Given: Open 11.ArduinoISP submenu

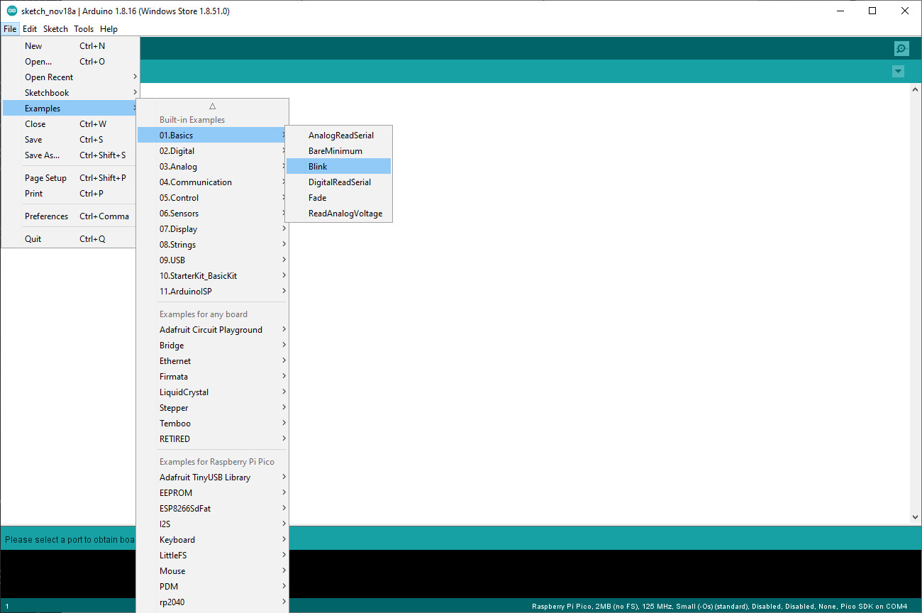Looking at the screenshot, I should [x=212, y=291].
